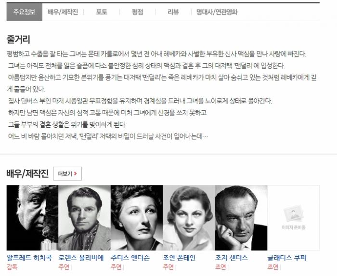The image size is (337, 276).
Task: Follow the 알프레드 히치콕 name link
Action: [29, 258]
